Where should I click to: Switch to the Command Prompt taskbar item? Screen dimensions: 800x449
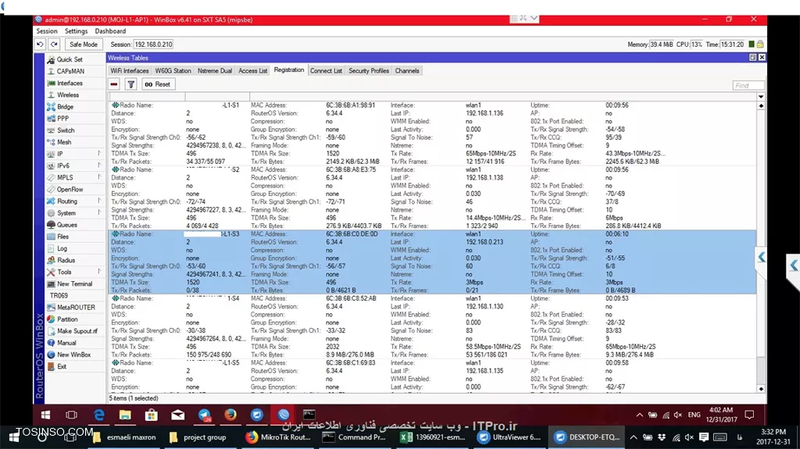pyautogui.click(x=355, y=437)
